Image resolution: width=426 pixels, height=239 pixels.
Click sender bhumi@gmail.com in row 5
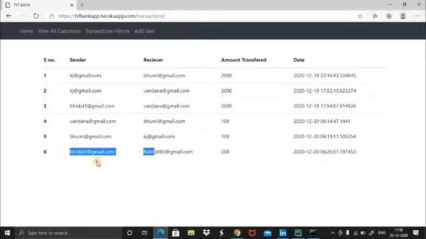(91, 136)
